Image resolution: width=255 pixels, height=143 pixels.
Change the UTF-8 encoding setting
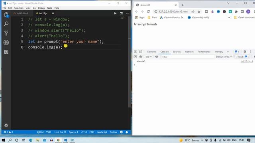(x=84, y=132)
